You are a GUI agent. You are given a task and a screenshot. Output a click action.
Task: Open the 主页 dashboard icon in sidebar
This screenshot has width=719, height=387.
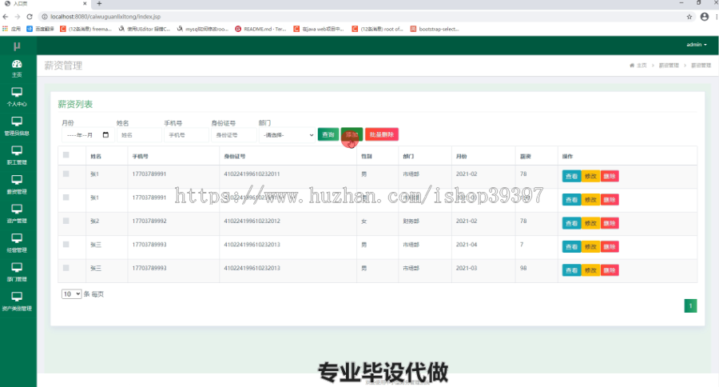17,69
